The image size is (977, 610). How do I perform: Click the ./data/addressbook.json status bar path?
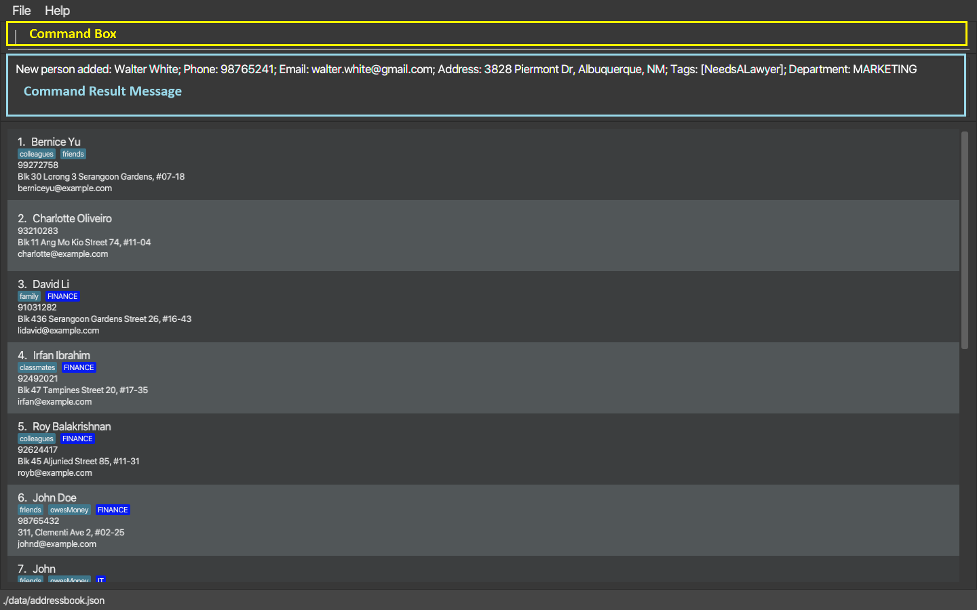click(x=54, y=601)
